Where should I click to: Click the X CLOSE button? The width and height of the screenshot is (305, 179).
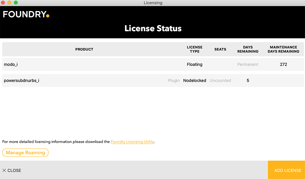click(12, 170)
